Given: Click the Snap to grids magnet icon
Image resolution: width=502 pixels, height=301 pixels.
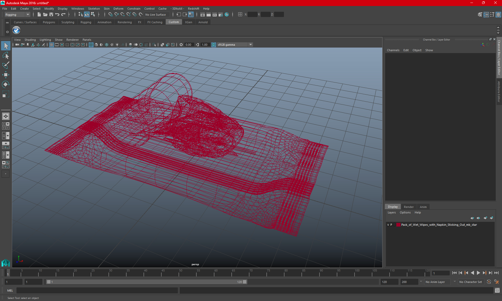Looking at the screenshot, I should (110, 15).
